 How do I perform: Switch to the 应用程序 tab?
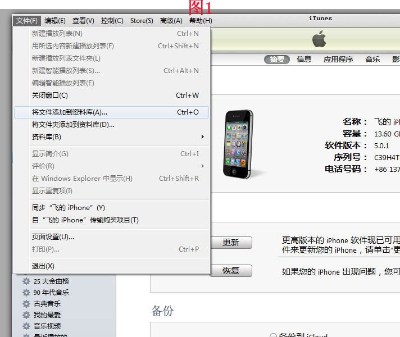(338, 60)
